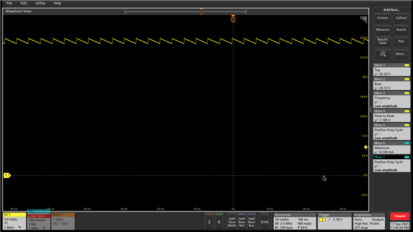The height and width of the screenshot is (232, 413).
Task: Click the Cursors button
Action: coord(383,18)
